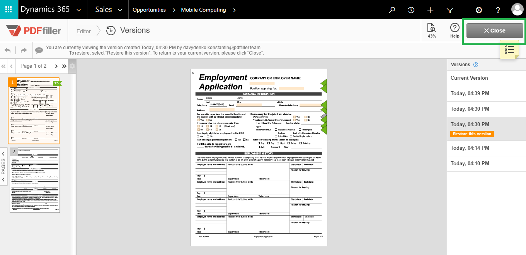Click Dynamics 365 title text
Screen dimensions: 526x255
[45, 10]
